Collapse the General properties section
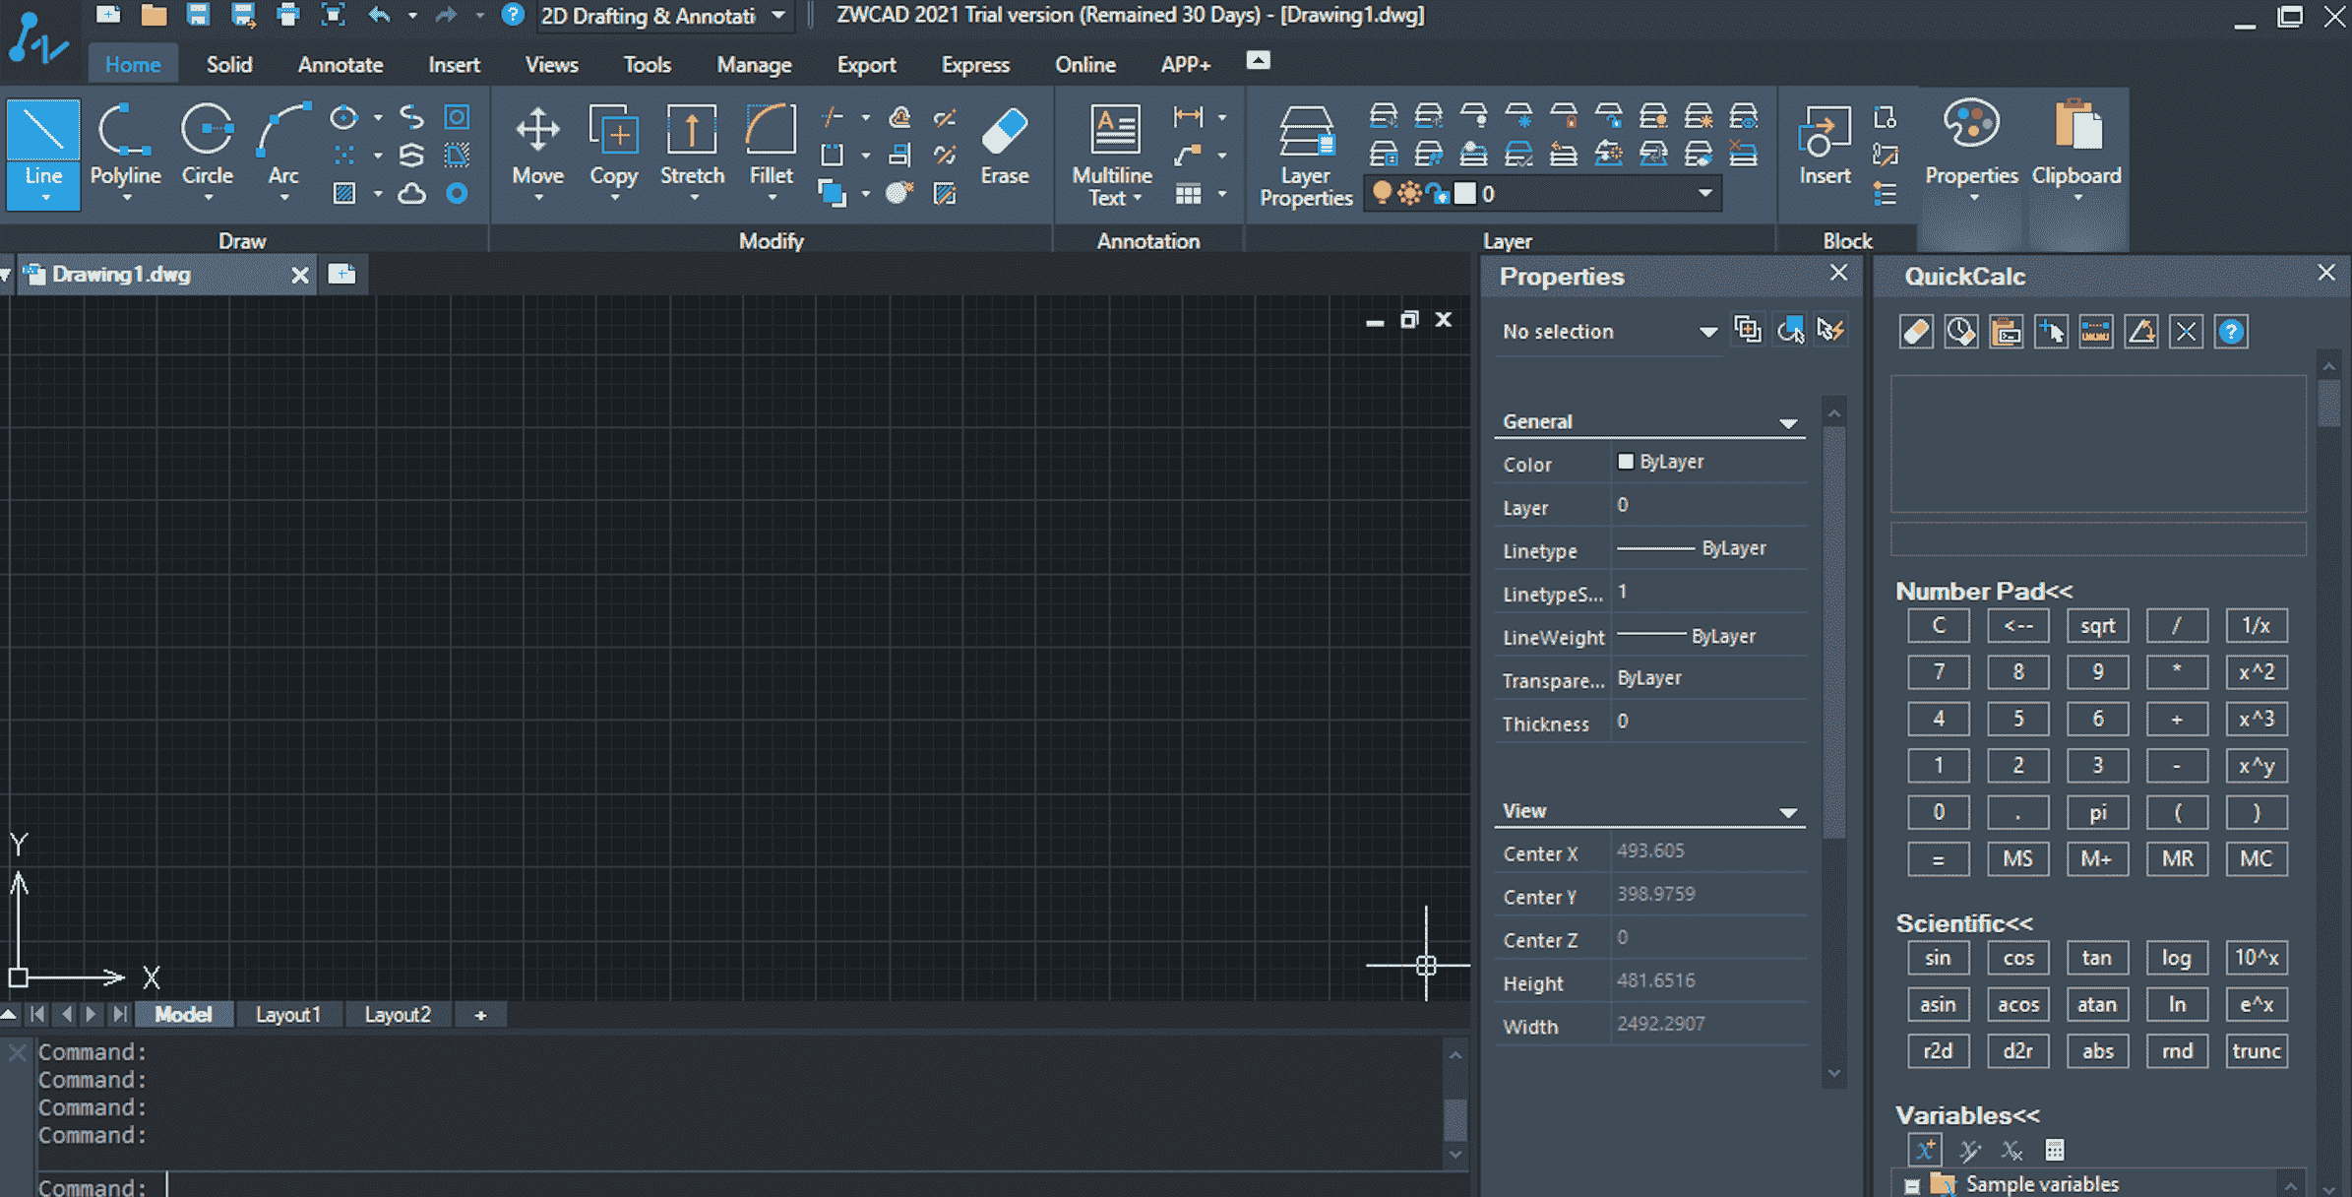The image size is (2352, 1197). 1787,423
